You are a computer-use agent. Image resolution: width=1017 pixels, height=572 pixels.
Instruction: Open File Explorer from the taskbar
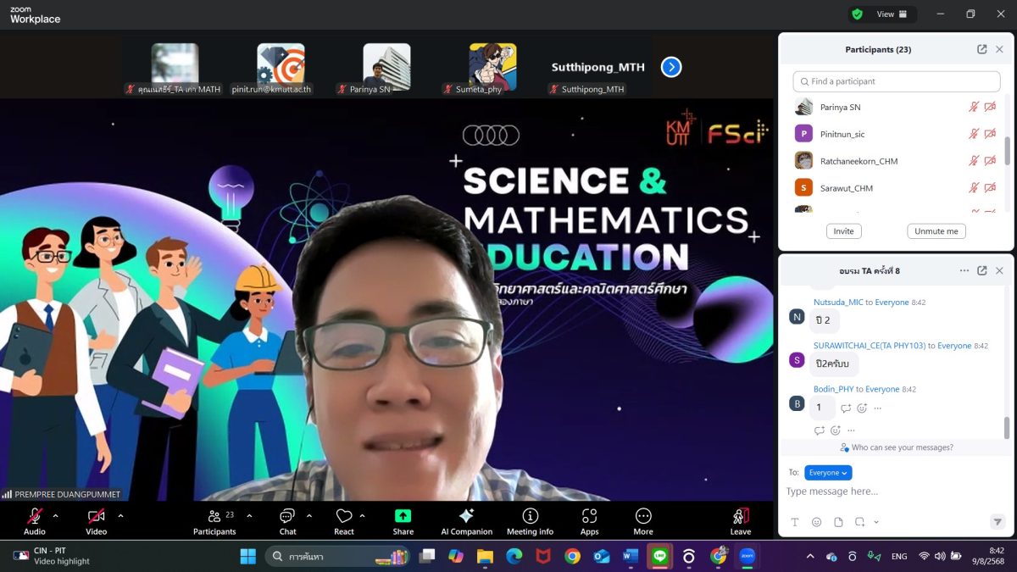[x=485, y=556]
